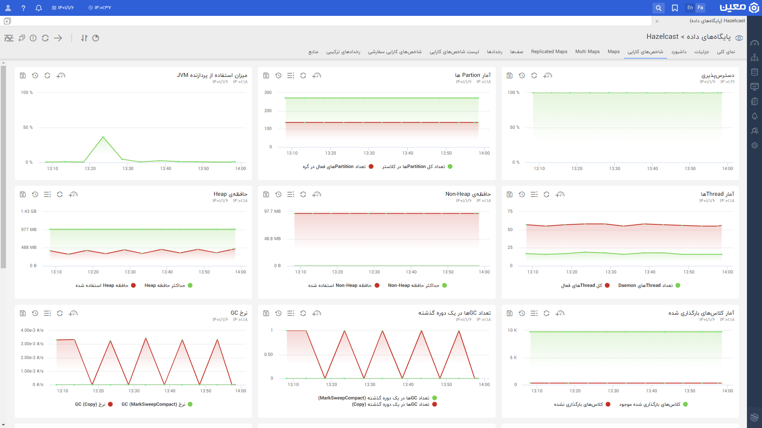
Task: Click the search icon in top bar
Action: coord(658,8)
